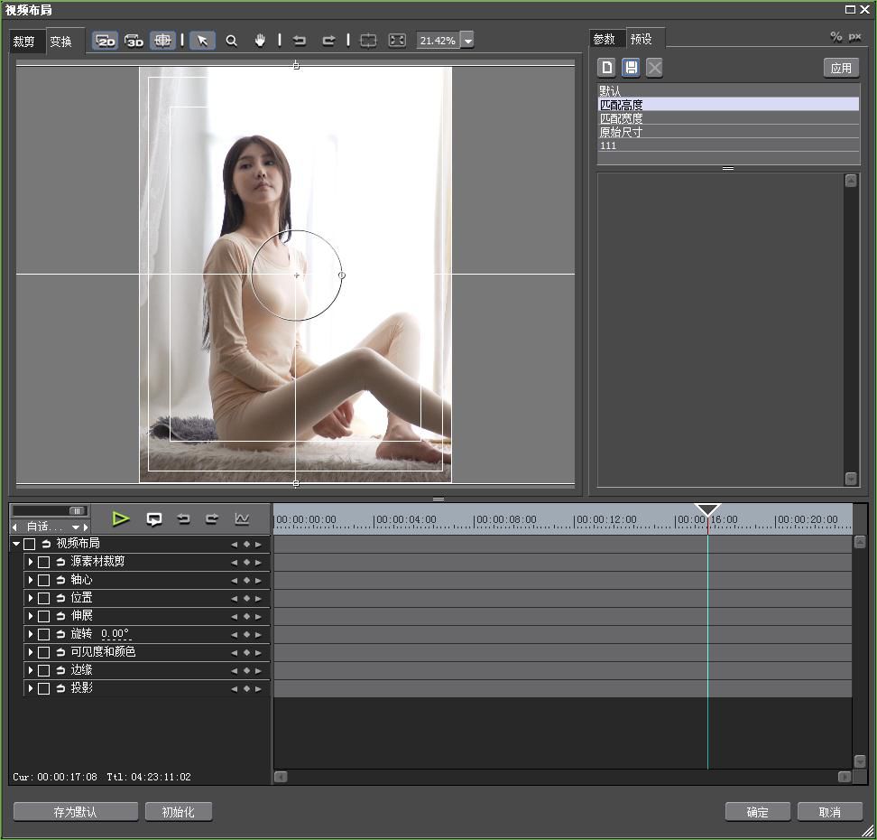The width and height of the screenshot is (877, 840).
Task: Select the 原始尺寸 preset in list
Action: (622, 132)
